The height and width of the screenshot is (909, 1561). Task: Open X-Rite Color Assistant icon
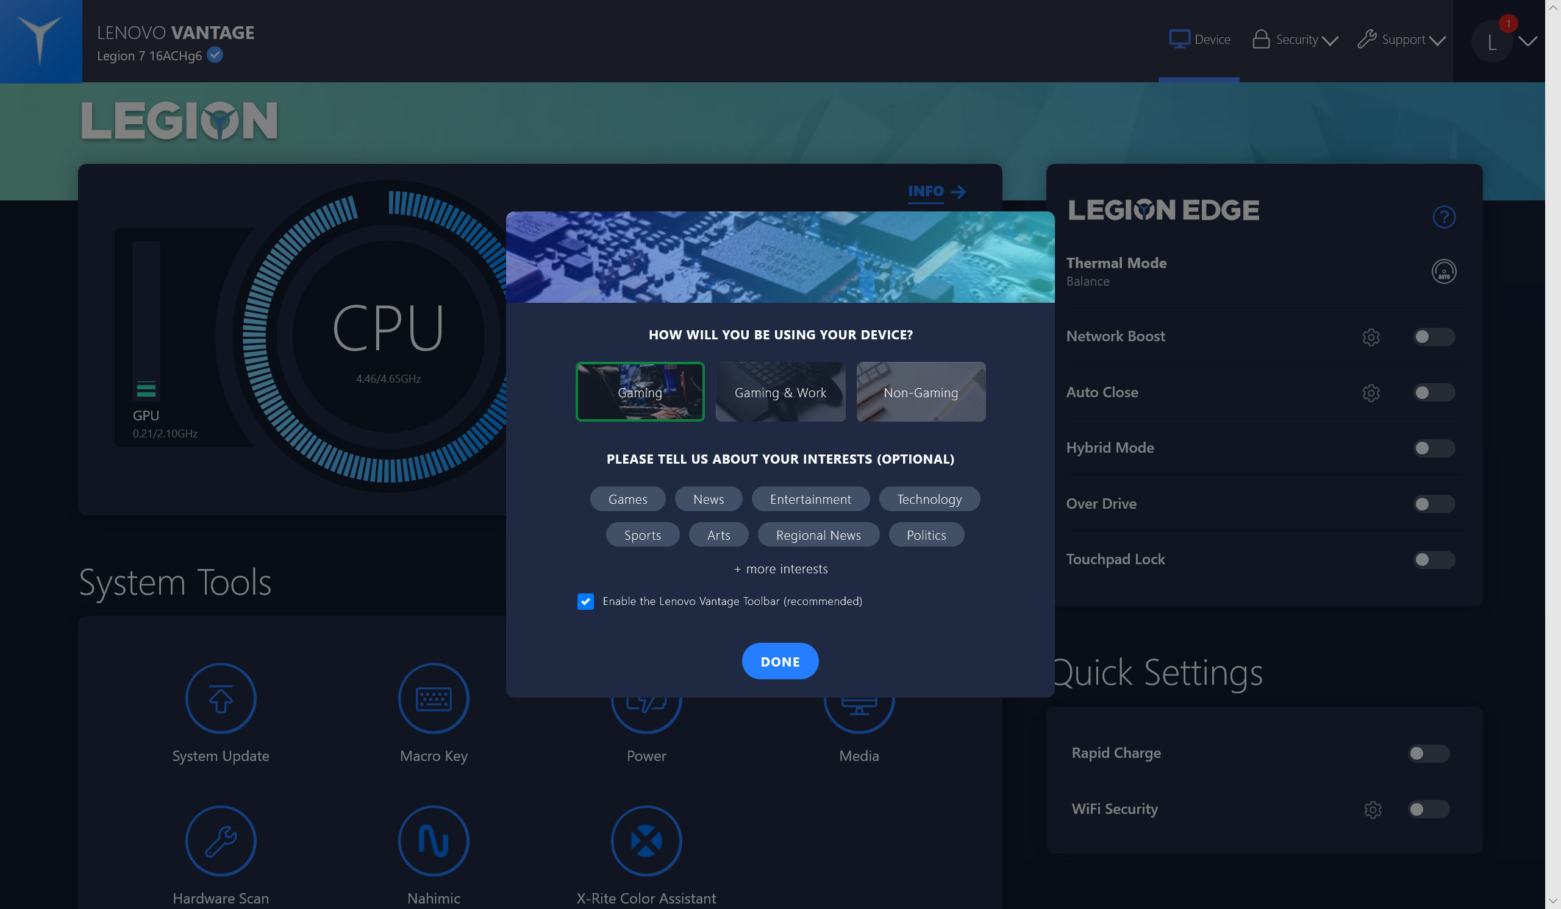pyautogui.click(x=646, y=841)
